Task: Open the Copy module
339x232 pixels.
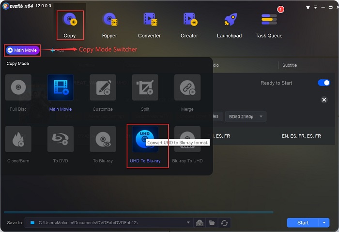Action: pos(70,25)
